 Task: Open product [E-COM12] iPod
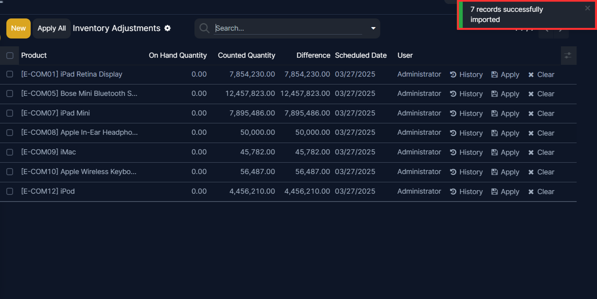[48, 191]
